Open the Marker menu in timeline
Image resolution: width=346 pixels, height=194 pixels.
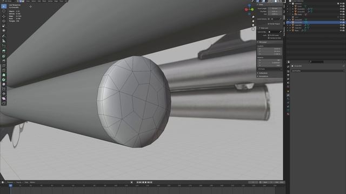[x=32, y=182]
